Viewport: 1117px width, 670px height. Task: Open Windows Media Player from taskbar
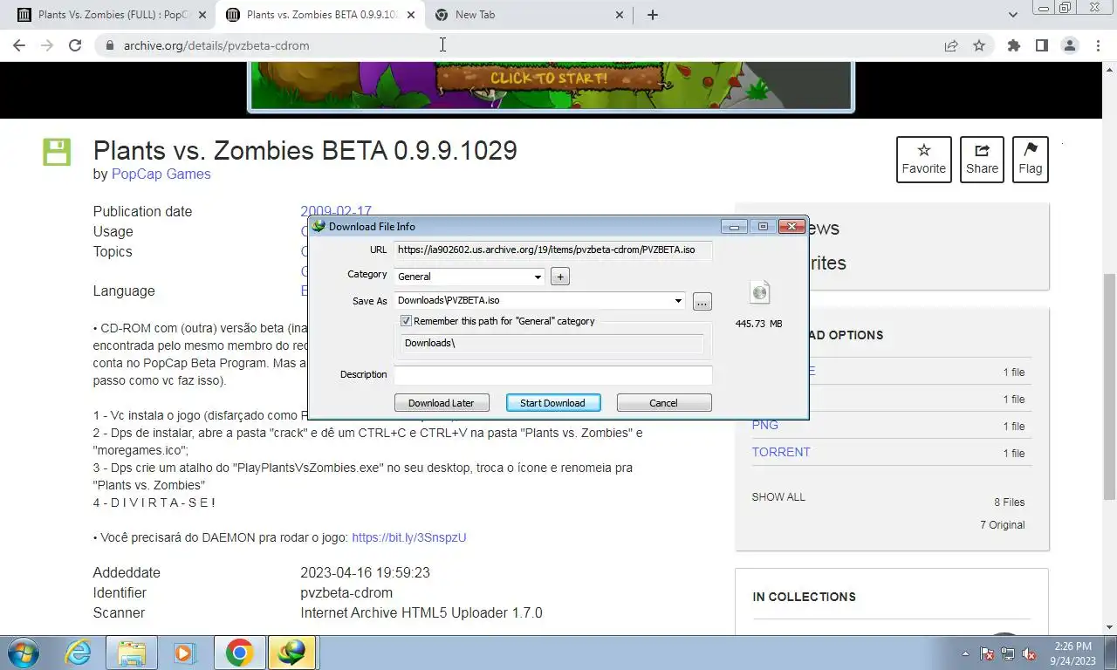click(184, 653)
